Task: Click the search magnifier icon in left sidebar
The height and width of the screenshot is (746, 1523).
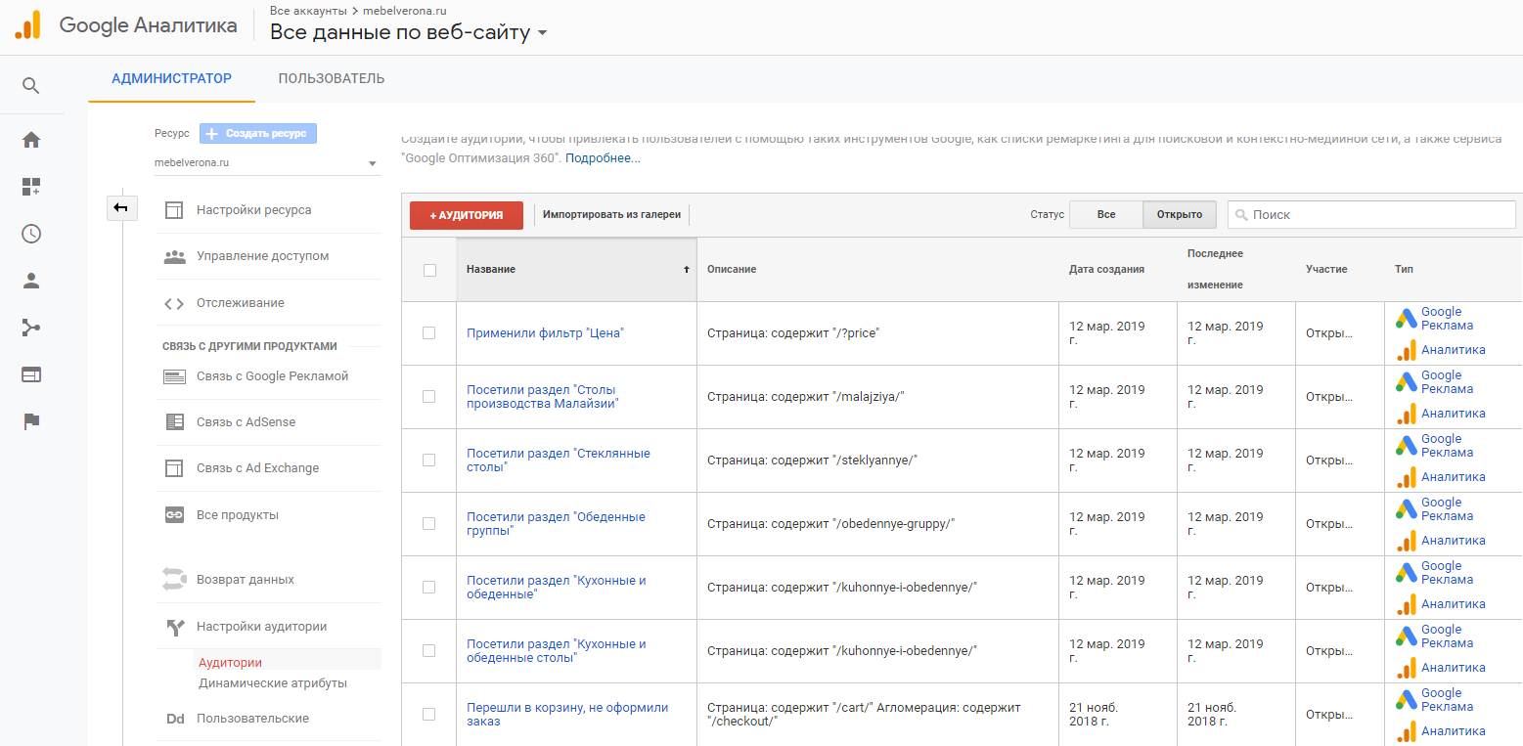Action: [x=31, y=86]
